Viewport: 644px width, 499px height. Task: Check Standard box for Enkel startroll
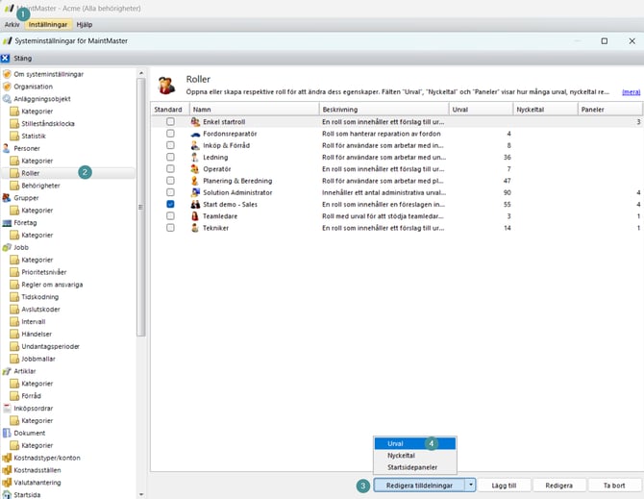(170, 121)
